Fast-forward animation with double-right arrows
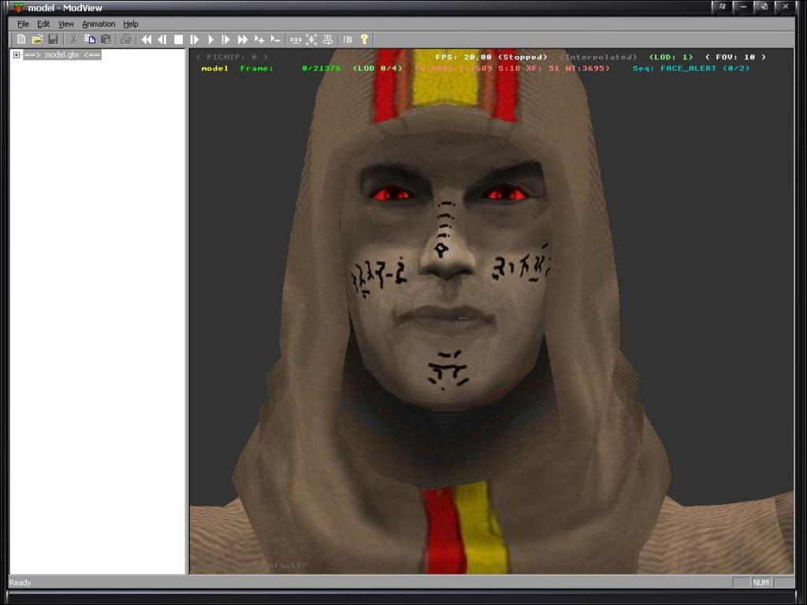Viewport: 807px width, 605px height. coord(243,39)
